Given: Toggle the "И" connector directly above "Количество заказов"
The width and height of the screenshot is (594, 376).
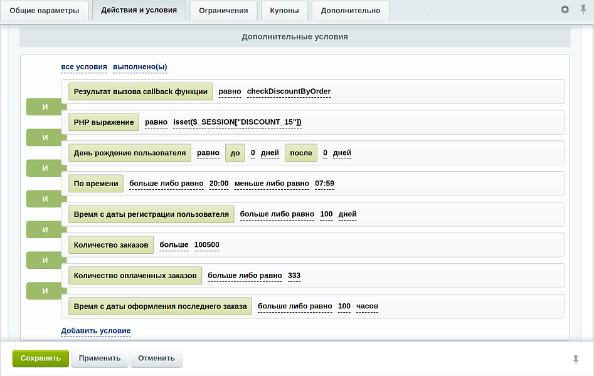Looking at the screenshot, I should 45,229.
